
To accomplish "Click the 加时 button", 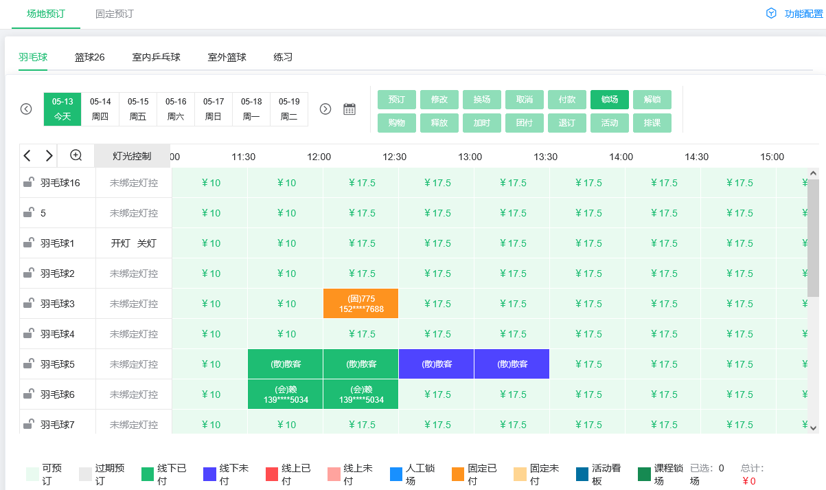I will pos(482,123).
